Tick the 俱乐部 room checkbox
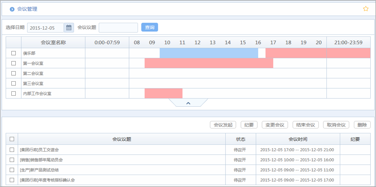The height and width of the screenshot is (187, 376). tap(14, 53)
